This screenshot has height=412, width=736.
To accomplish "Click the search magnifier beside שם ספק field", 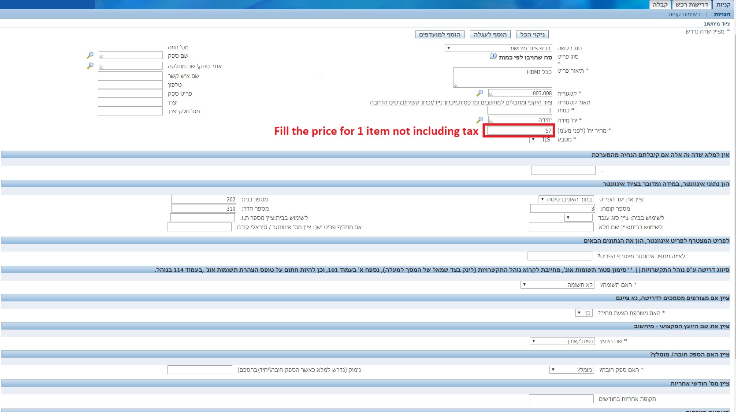I will tap(90, 56).
